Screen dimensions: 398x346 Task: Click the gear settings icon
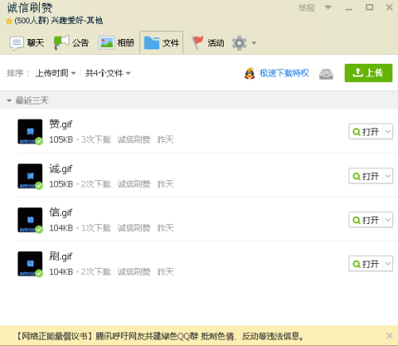(x=239, y=43)
